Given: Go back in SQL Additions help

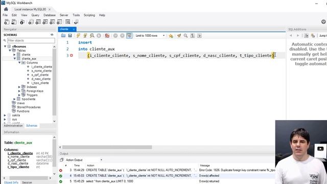Looking at the screenshot, I should point(291,36).
